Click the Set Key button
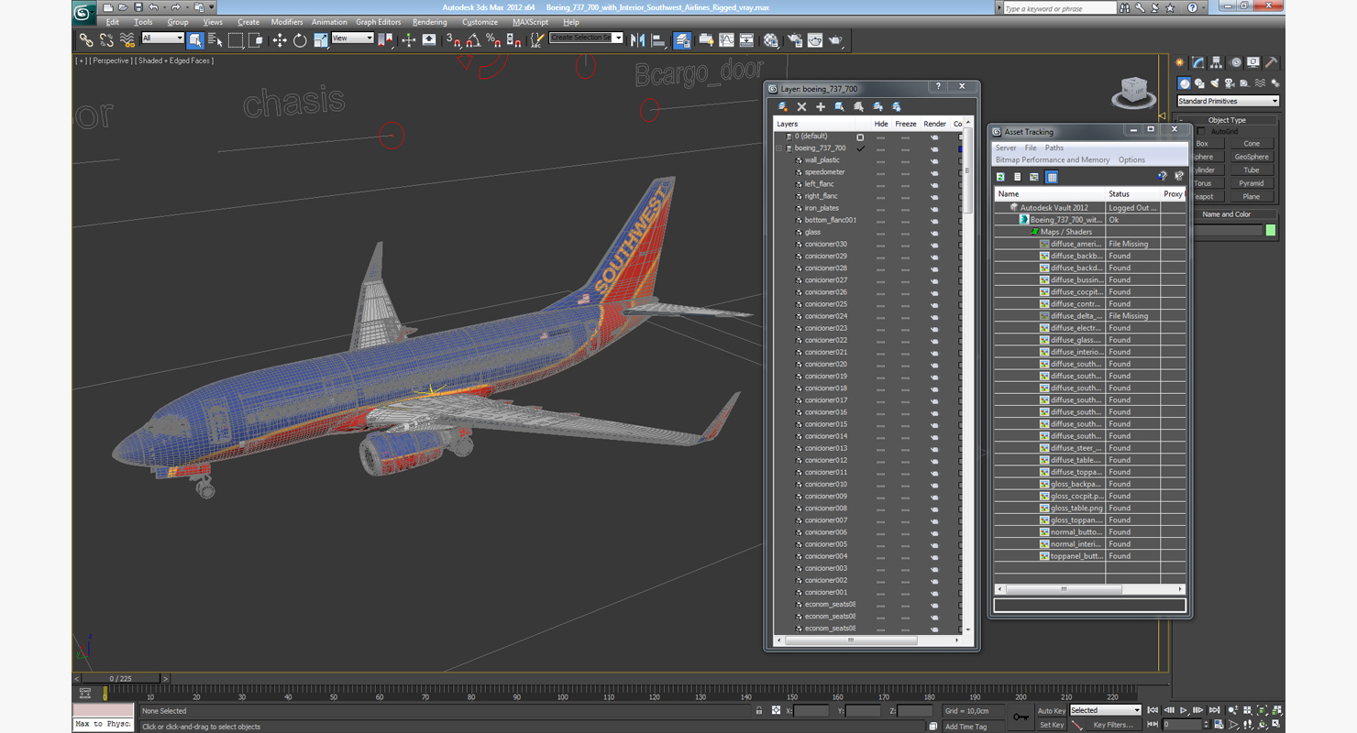This screenshot has width=1357, height=733. click(1052, 725)
